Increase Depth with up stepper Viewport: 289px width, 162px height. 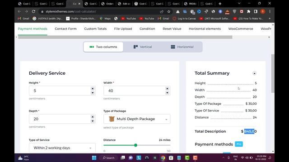click(93, 117)
